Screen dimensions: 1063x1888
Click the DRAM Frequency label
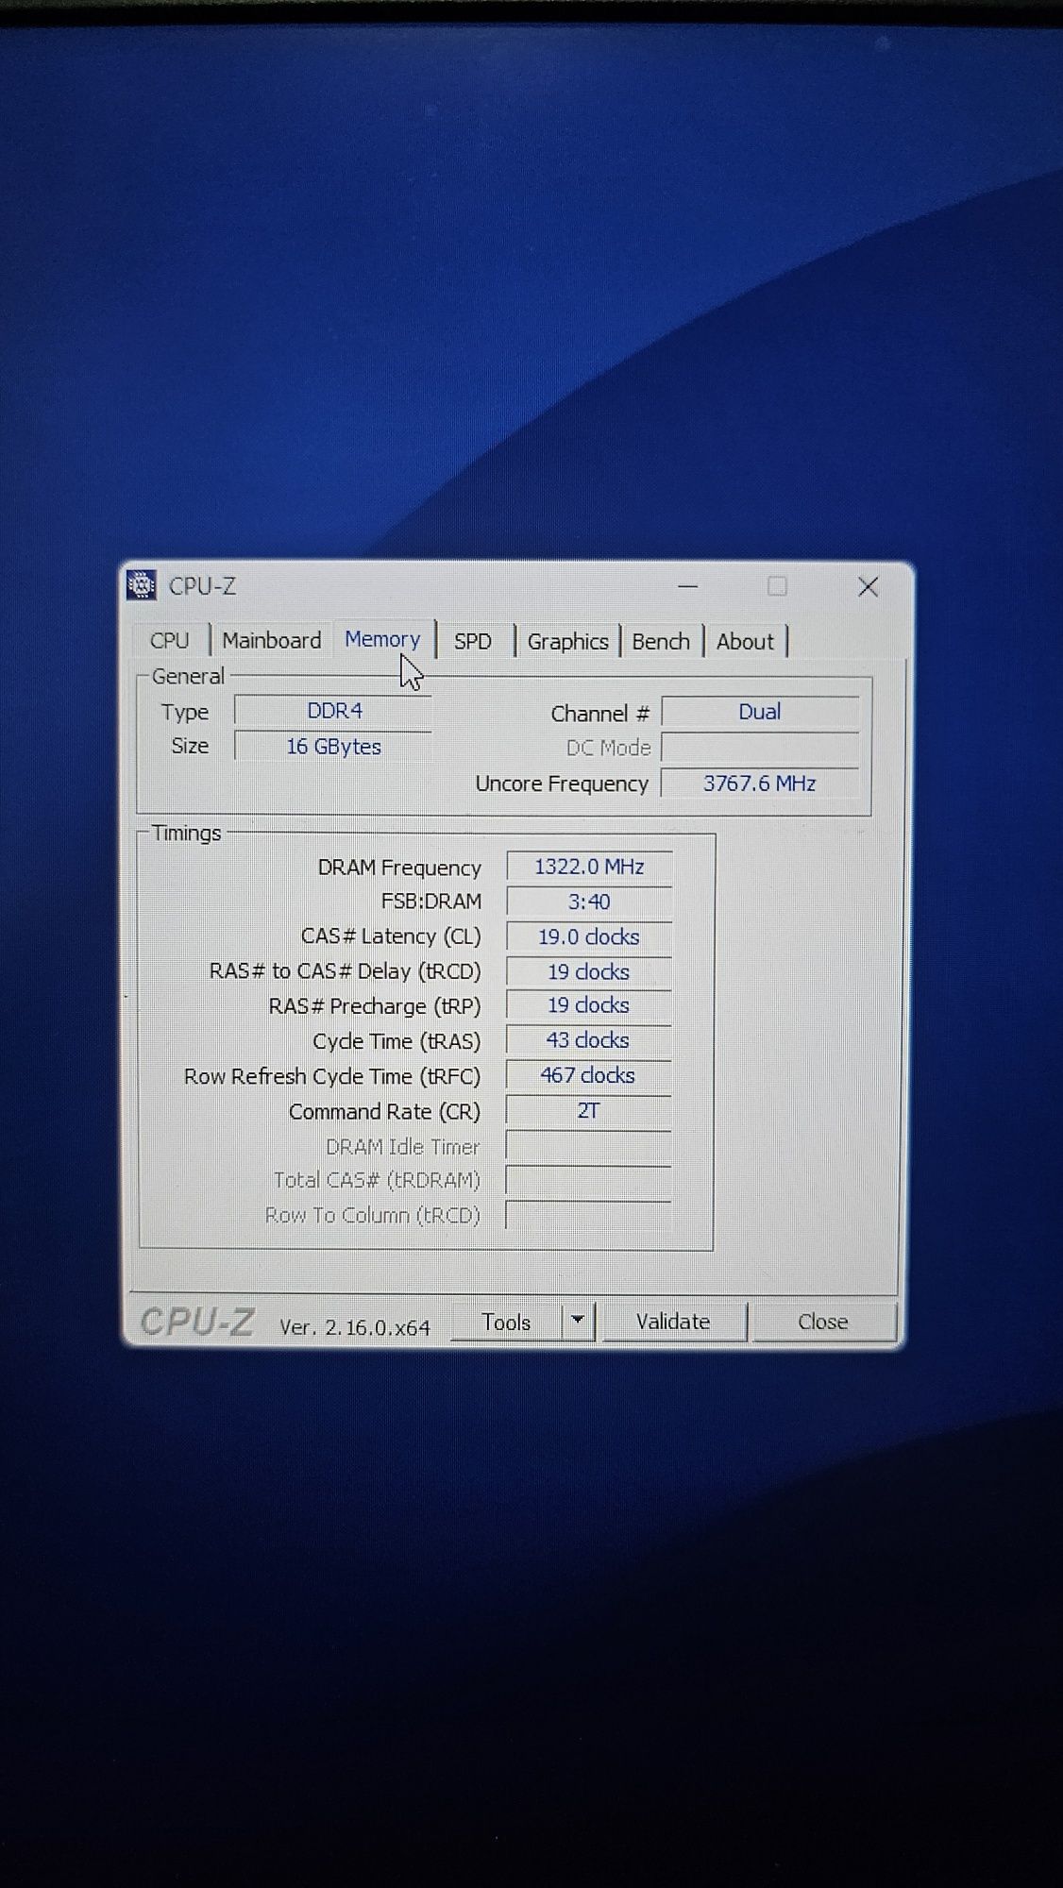tap(399, 868)
